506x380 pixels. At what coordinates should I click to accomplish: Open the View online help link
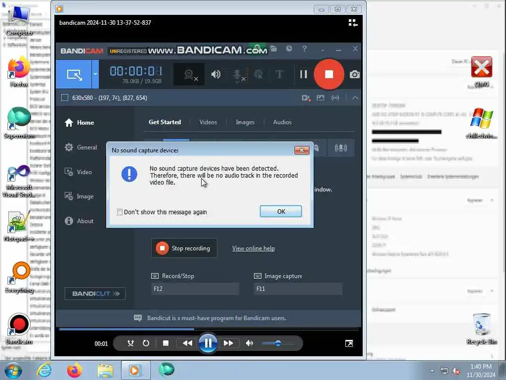(253, 248)
